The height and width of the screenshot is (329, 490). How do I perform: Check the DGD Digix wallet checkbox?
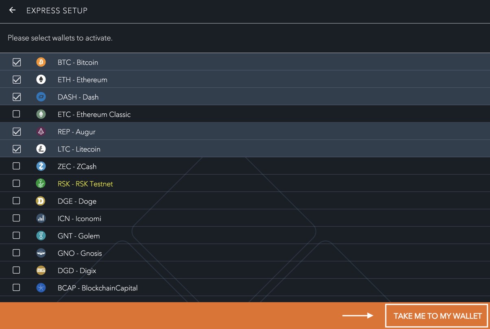pyautogui.click(x=16, y=270)
